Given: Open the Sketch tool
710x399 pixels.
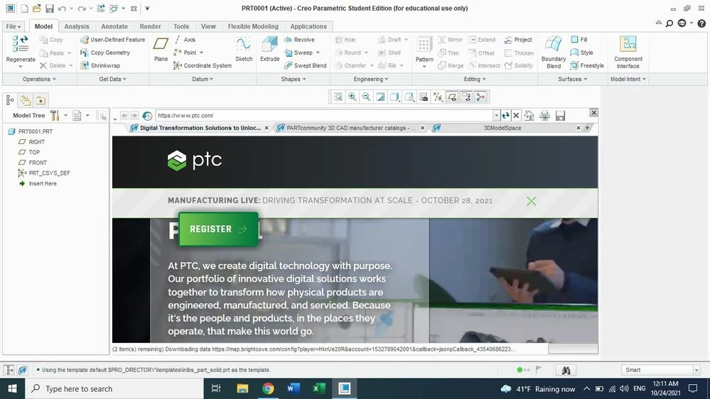Looking at the screenshot, I should point(244,49).
